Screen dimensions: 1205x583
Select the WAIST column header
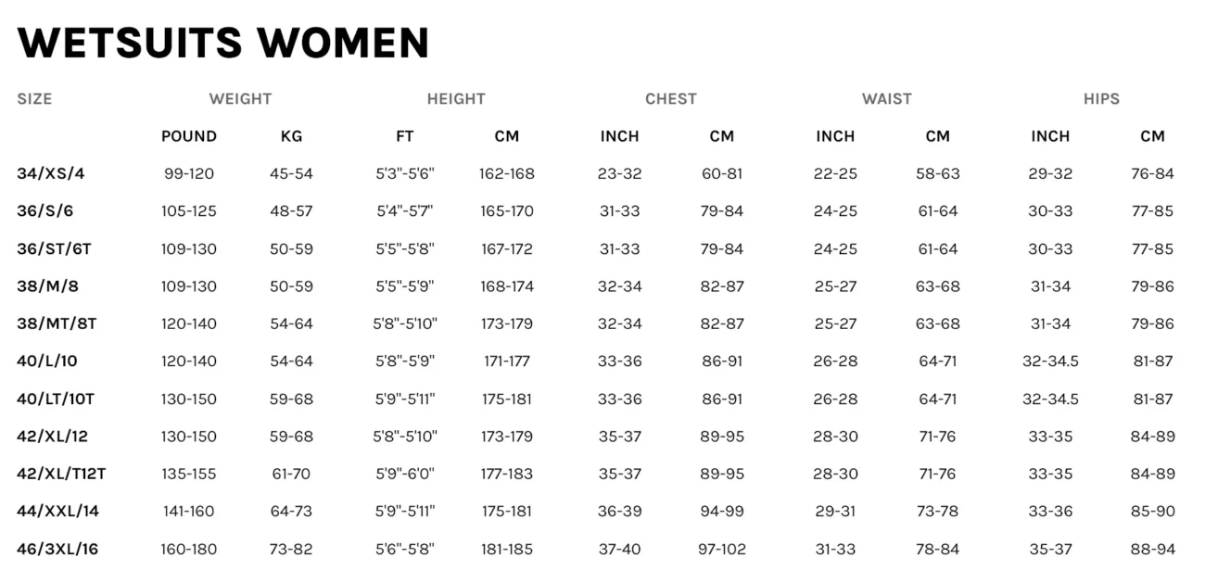[887, 98]
